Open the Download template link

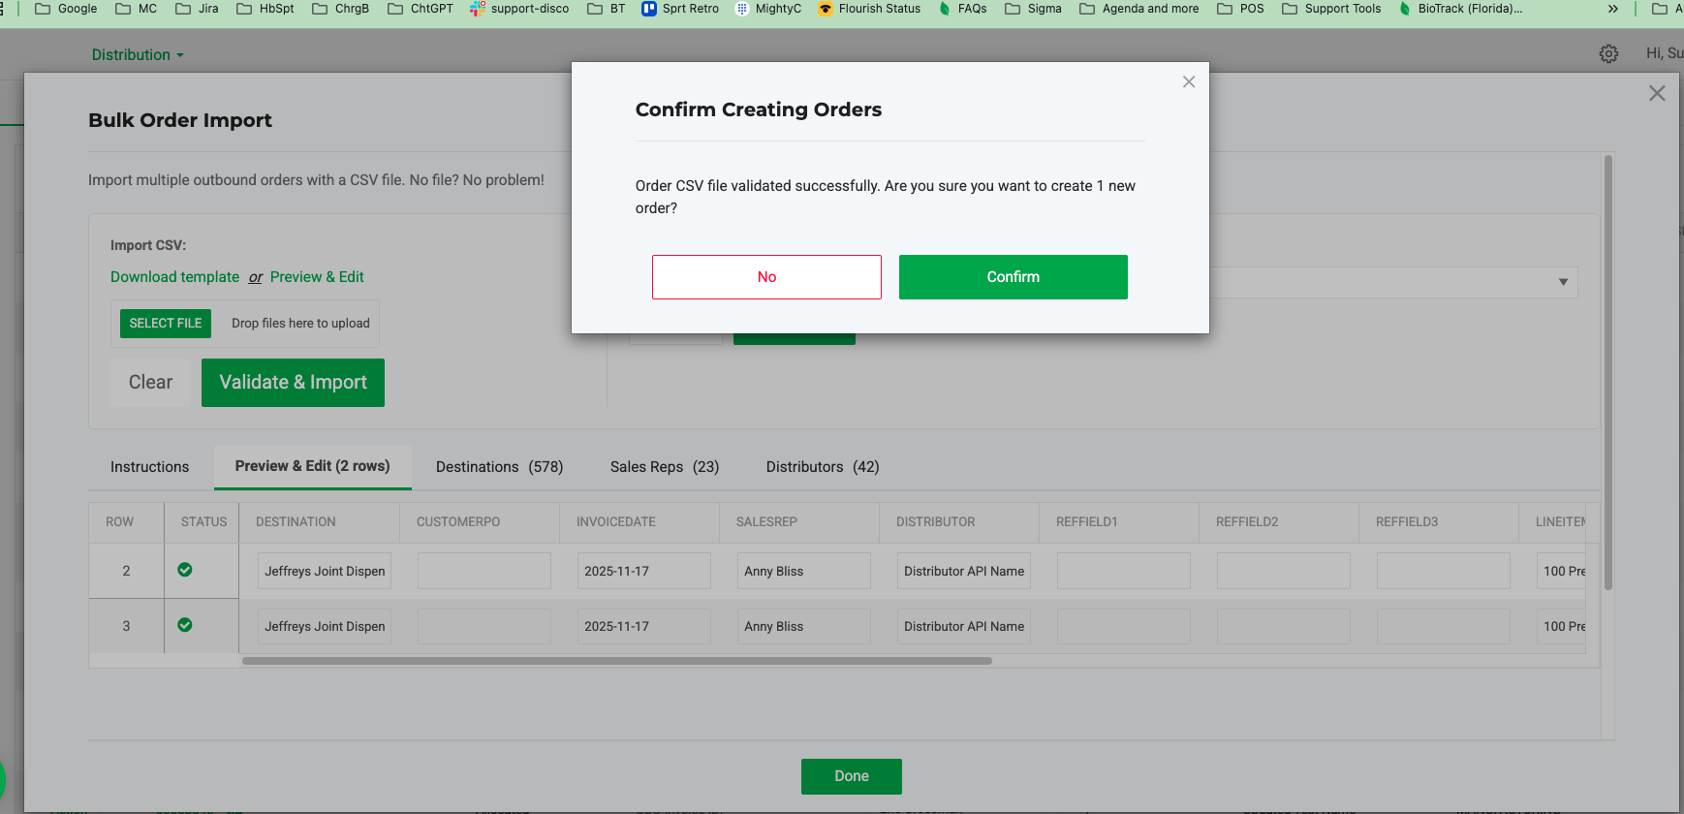point(174,277)
